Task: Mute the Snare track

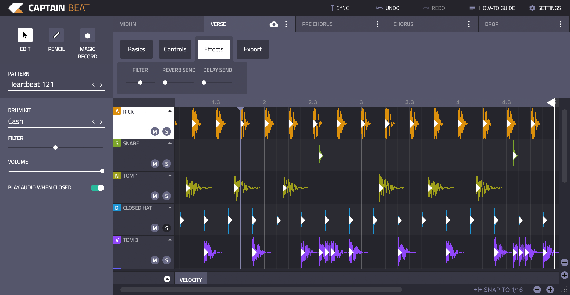Action: click(155, 164)
